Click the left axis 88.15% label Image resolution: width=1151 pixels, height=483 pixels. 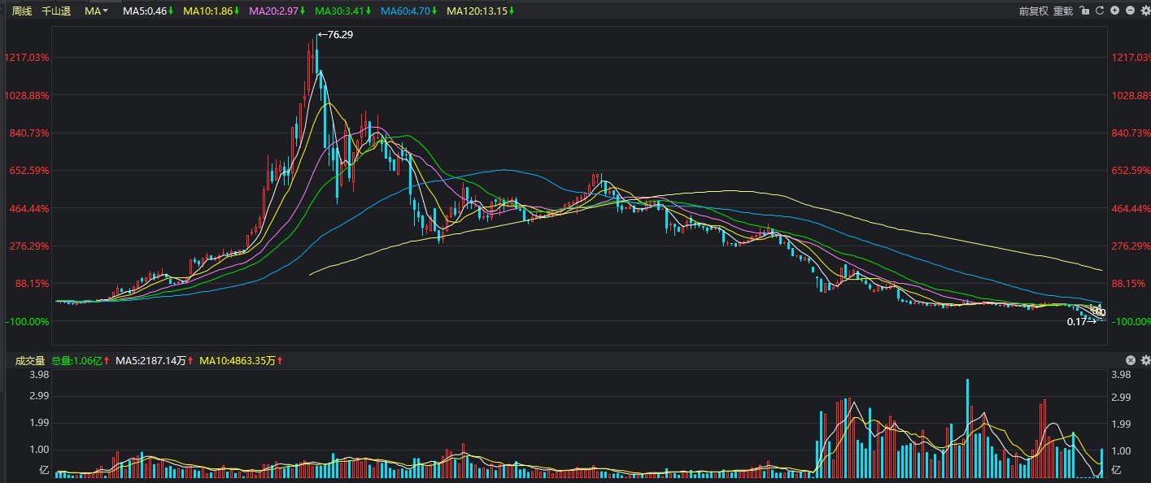tap(32, 284)
